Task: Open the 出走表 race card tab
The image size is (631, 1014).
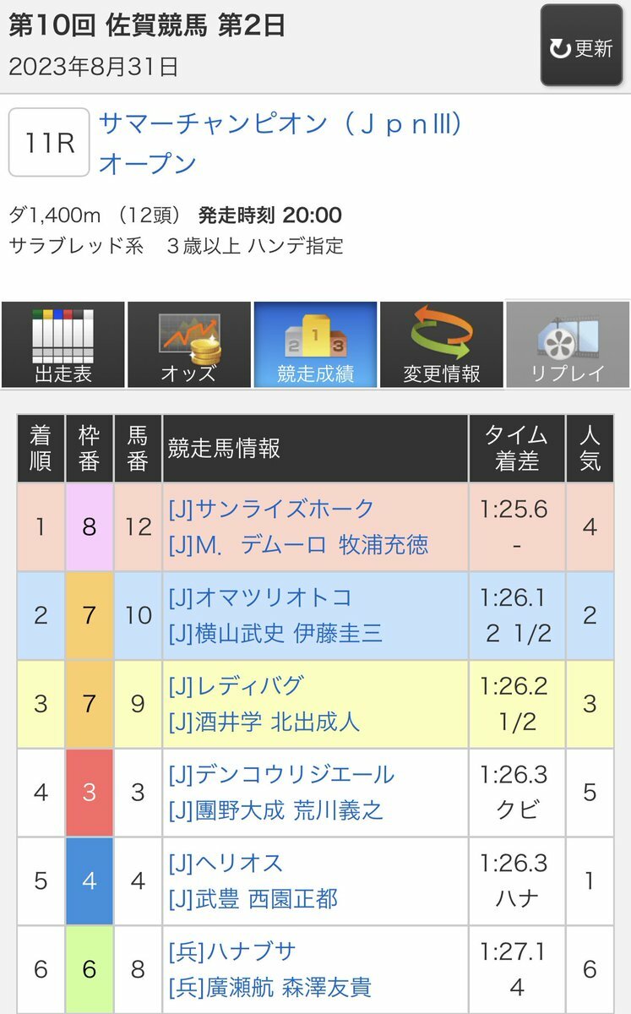Action: 63,345
